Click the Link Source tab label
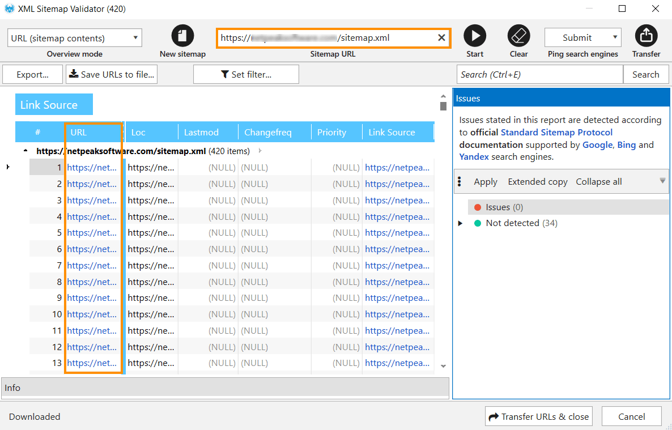Viewport: 672px width, 430px height. (x=54, y=105)
